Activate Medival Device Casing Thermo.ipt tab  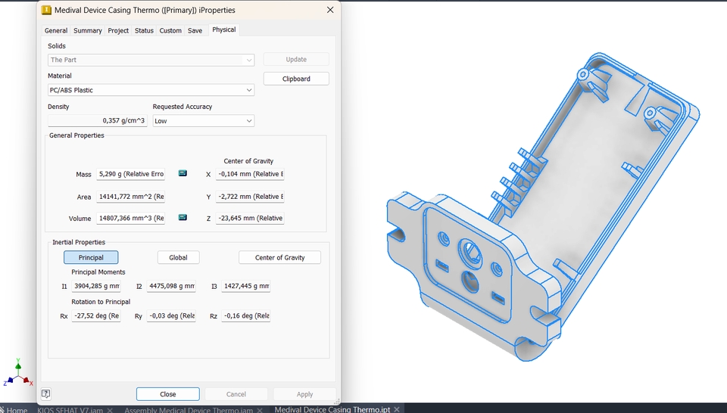(332, 409)
